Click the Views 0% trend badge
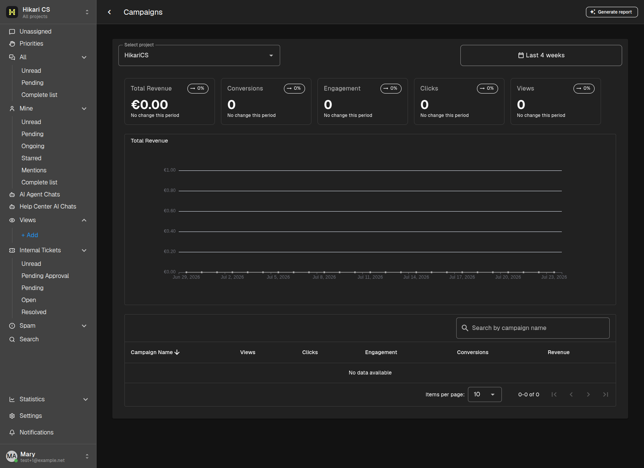Screen dimensions: 644x468 pos(584,89)
